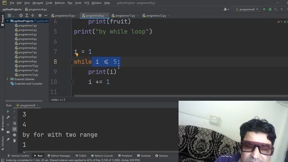
Task: Close the programno9.py editor tab
Action: [x=107, y=16]
